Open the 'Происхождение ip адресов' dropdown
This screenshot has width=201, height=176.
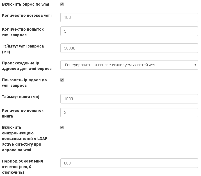[x=129, y=65]
